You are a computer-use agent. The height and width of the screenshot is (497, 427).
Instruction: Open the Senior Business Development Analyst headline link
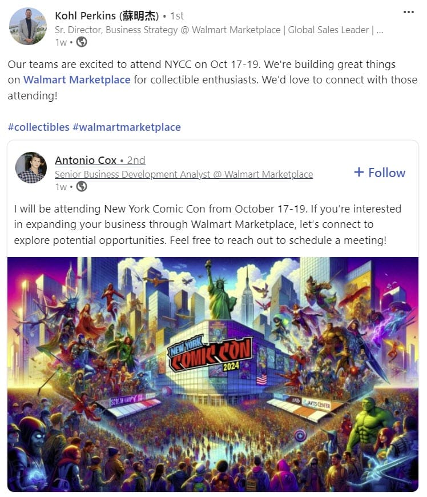point(184,174)
